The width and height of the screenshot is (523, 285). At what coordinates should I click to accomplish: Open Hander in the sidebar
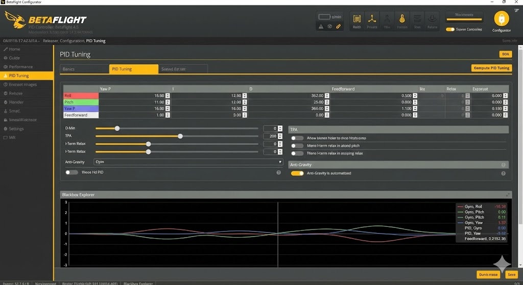pyautogui.click(x=27, y=102)
